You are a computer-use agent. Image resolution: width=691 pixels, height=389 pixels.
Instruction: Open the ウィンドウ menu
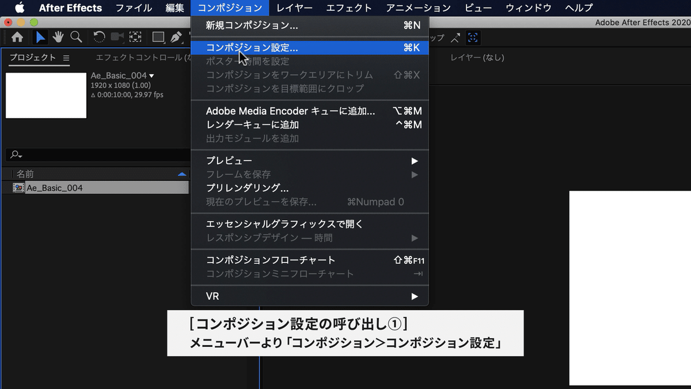point(529,8)
